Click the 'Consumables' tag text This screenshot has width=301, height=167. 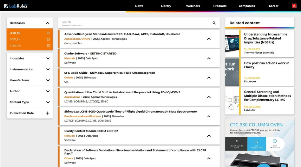point(73,43)
